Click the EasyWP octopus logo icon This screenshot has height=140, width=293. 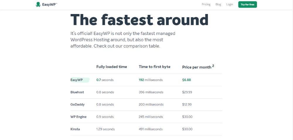point(38,4)
